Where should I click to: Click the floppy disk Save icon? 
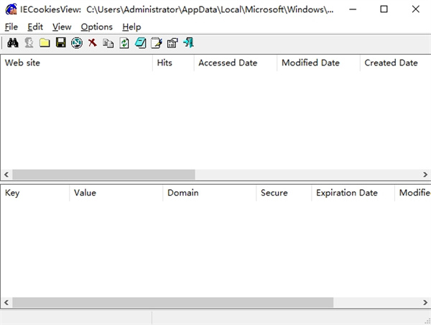[x=60, y=43]
